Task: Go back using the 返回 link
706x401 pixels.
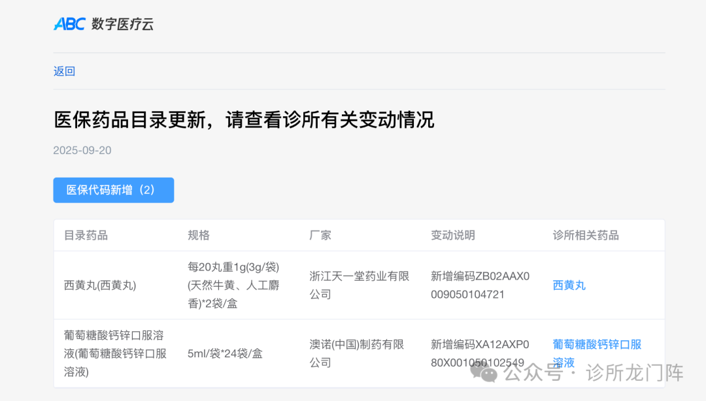Action: 64,71
